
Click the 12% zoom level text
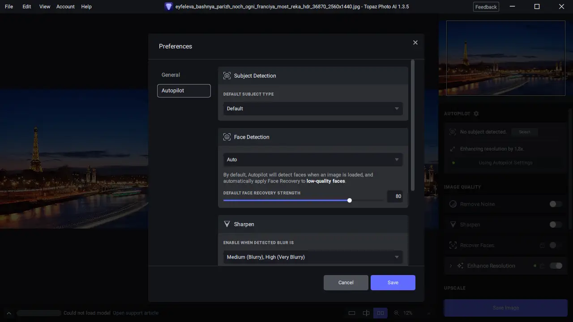pos(408,313)
